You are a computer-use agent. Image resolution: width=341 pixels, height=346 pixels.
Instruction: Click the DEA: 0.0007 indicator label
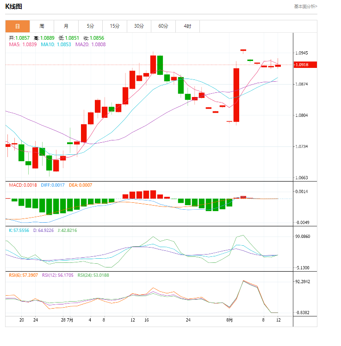81,185
